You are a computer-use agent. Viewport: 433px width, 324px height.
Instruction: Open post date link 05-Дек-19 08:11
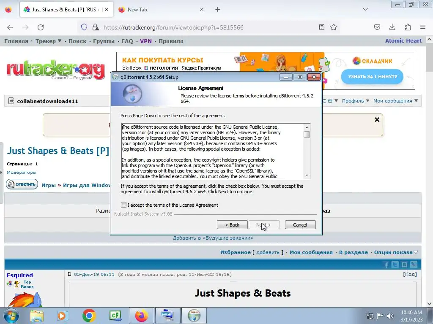tap(94, 274)
